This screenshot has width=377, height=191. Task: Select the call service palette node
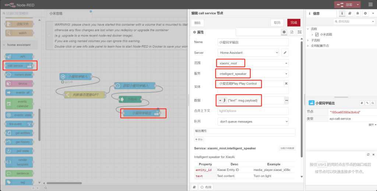tap(20, 66)
